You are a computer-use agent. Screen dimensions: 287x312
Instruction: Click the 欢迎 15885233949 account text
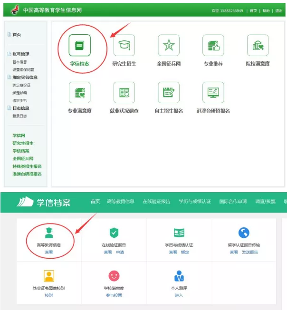pos(227,11)
